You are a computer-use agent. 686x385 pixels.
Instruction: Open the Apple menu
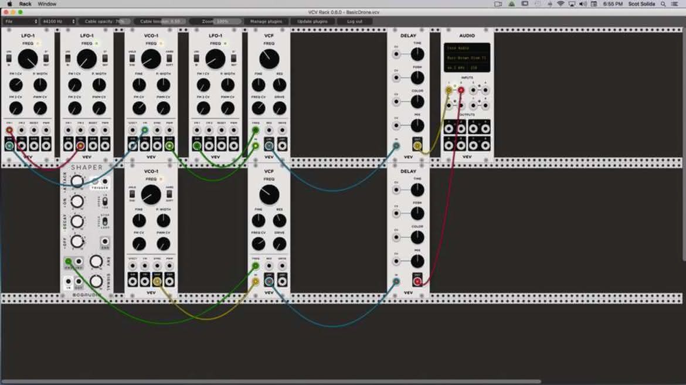(9, 4)
